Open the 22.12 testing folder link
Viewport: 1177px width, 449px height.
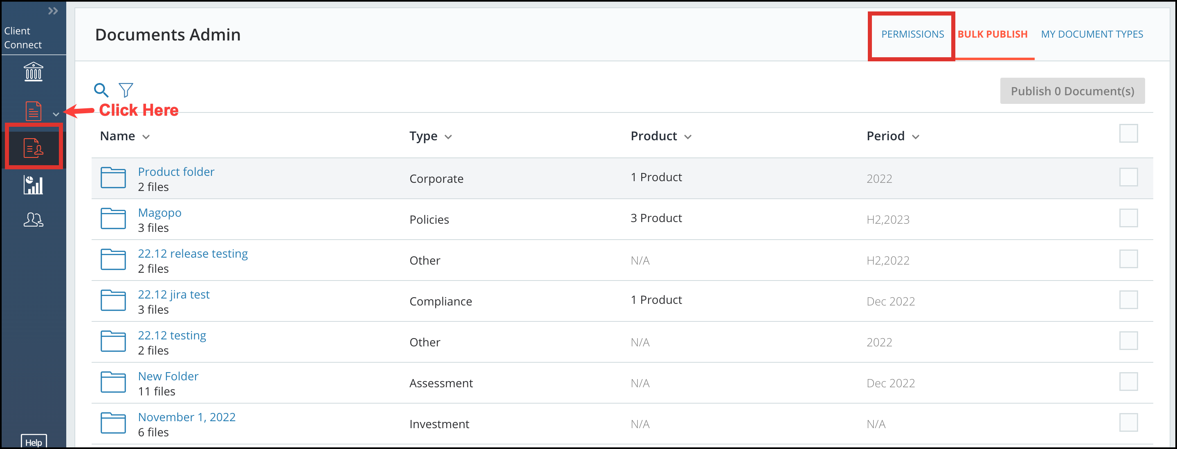(x=172, y=335)
